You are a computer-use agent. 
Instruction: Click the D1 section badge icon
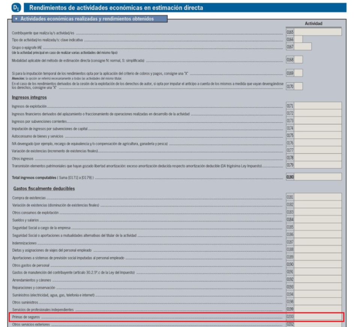pos(15,6)
